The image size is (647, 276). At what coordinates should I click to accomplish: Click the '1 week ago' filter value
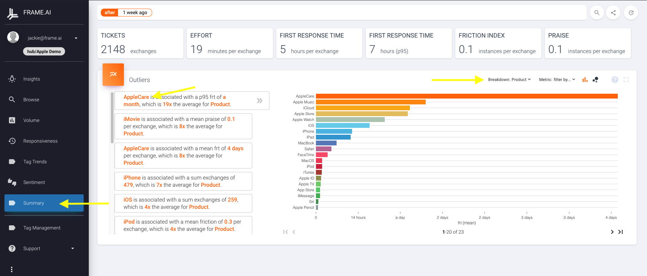(135, 12)
